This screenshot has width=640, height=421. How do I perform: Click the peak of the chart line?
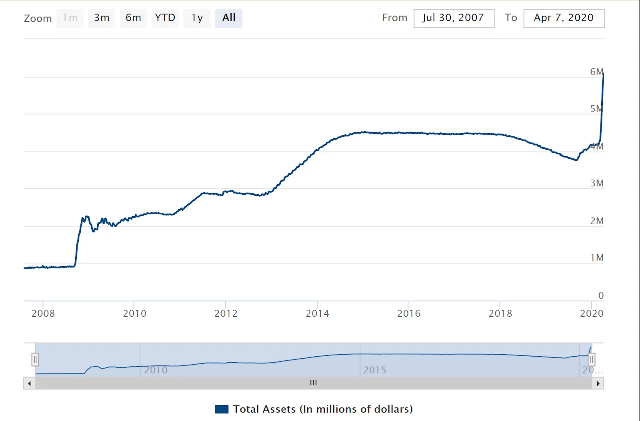coord(603,73)
